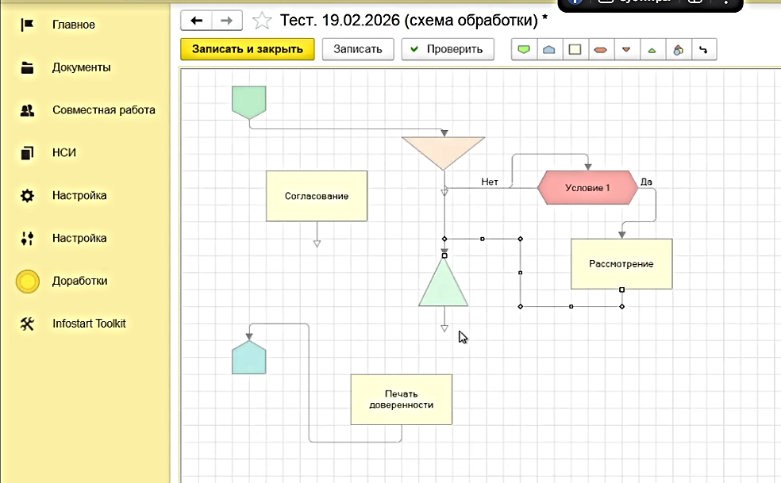
Task: Click the multi-shape decoration tool icon
Action: coord(678,49)
